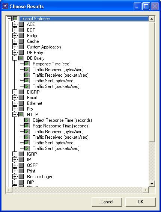Collapse the DB Query node
Image resolution: width=161 pixels, height=212 pixels.
point(15,58)
